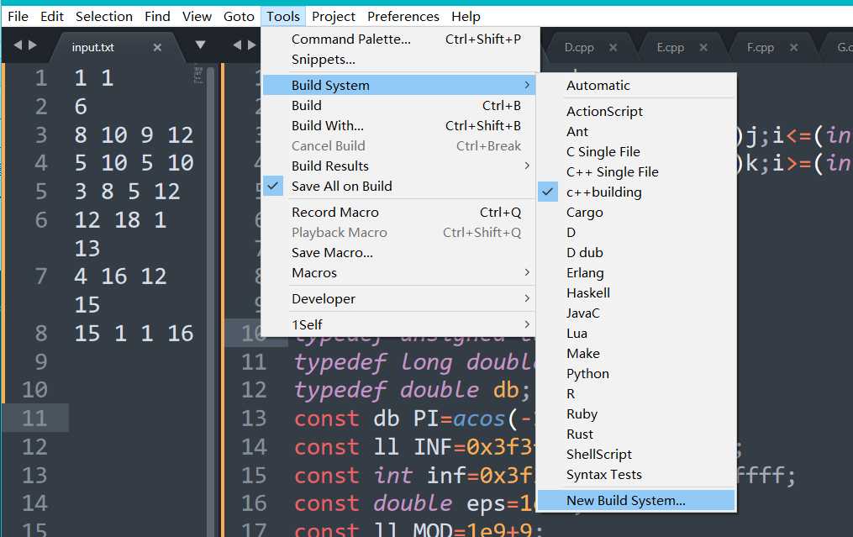
Task: Expand Build System submenu
Action: (398, 86)
